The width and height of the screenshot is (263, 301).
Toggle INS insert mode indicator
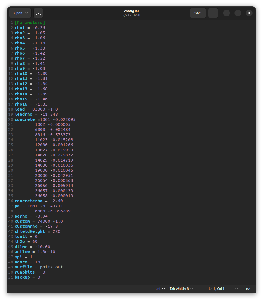249,289
